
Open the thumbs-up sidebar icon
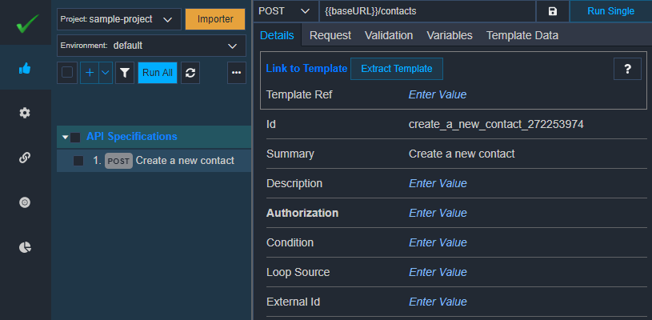[25, 68]
